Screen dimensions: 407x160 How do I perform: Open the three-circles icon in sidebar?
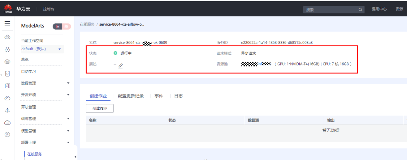[7, 49]
